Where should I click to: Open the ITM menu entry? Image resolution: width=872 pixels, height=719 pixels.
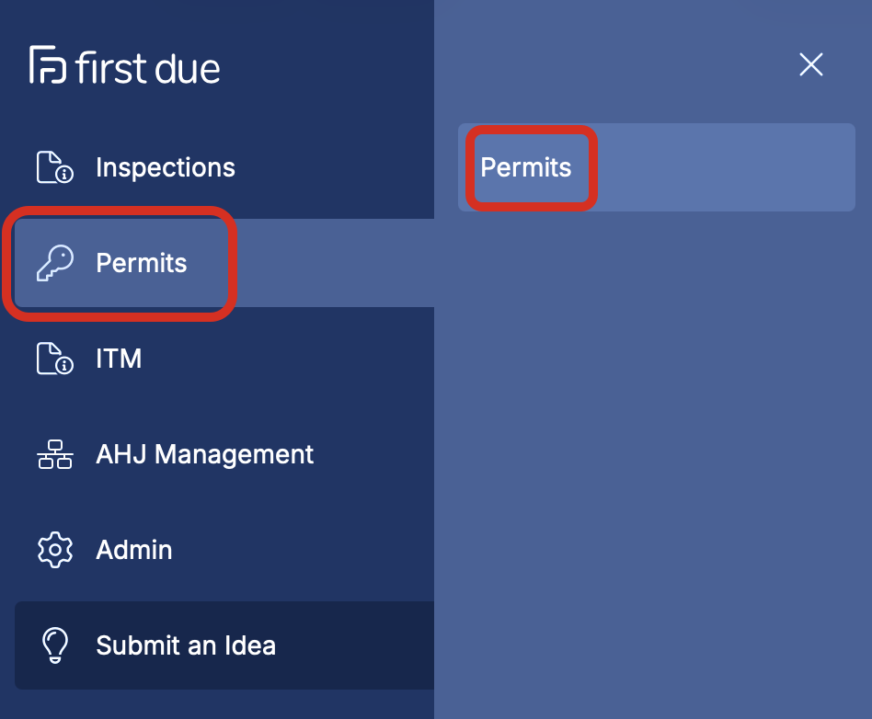click(x=119, y=359)
